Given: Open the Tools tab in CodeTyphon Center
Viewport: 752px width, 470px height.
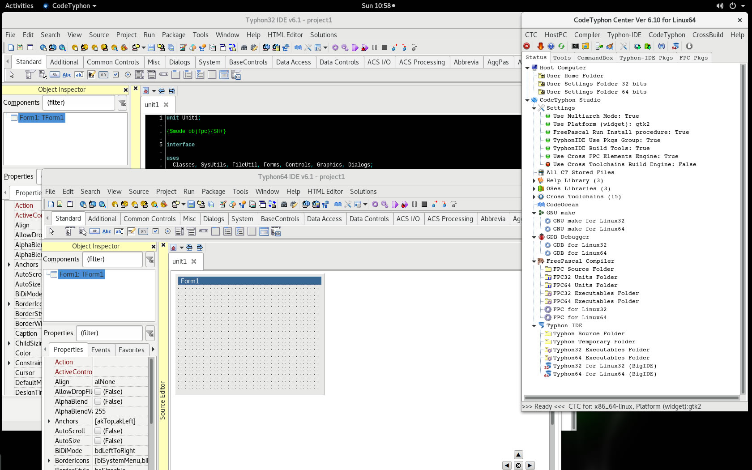Looking at the screenshot, I should point(562,58).
